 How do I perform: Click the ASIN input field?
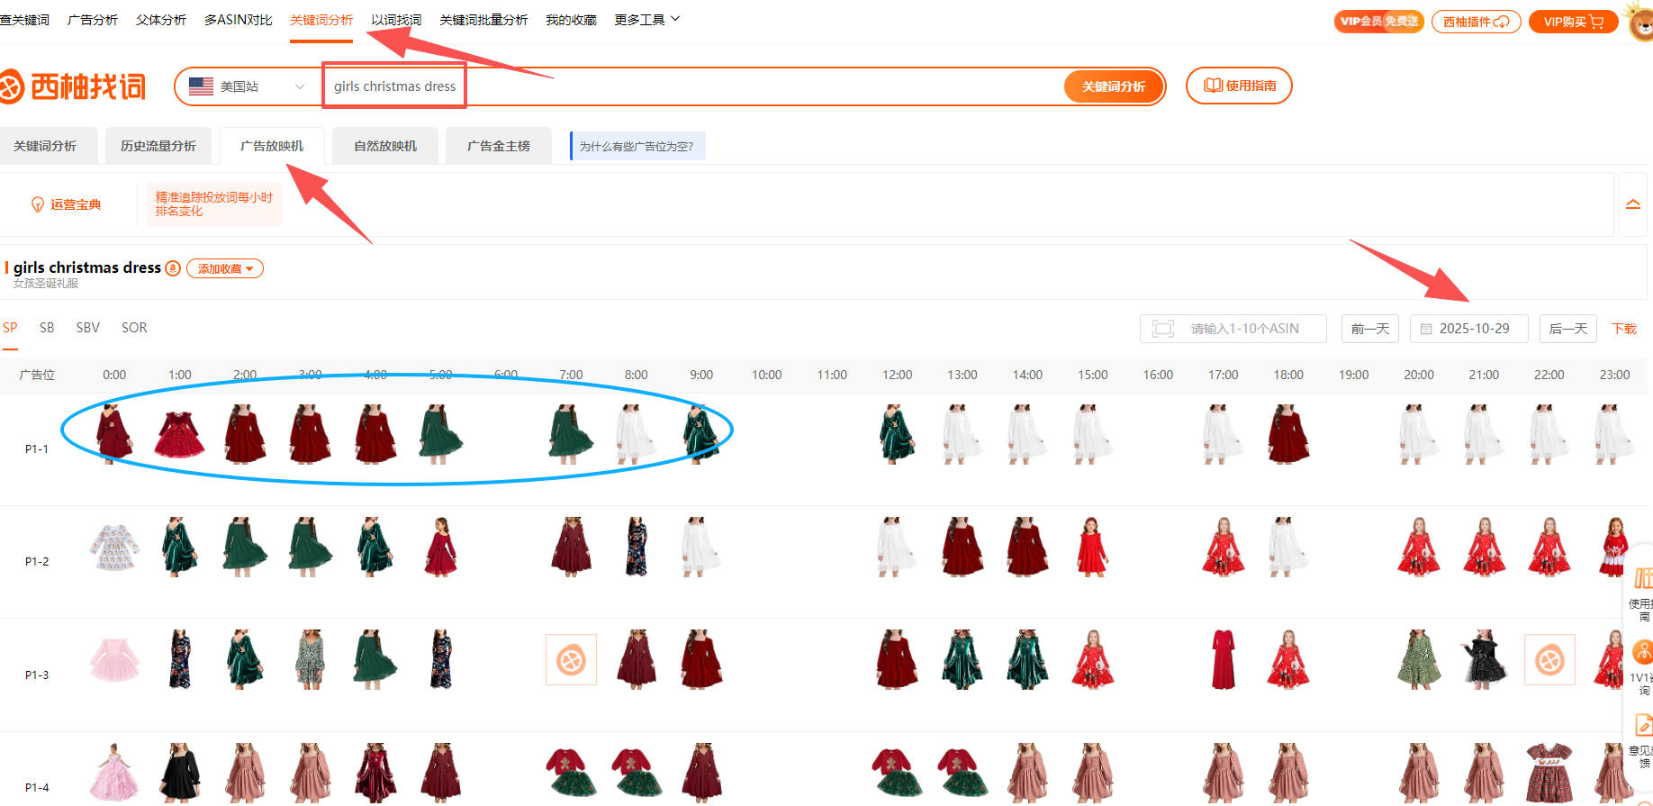[x=1244, y=329]
